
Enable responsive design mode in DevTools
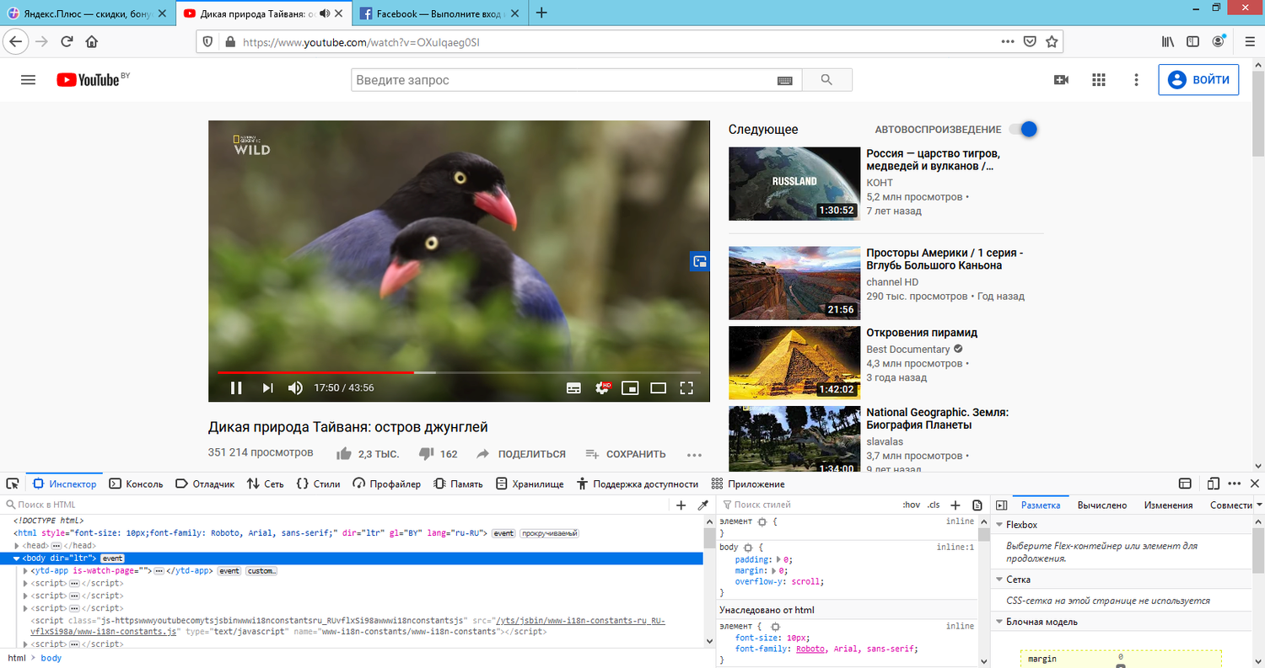1214,484
